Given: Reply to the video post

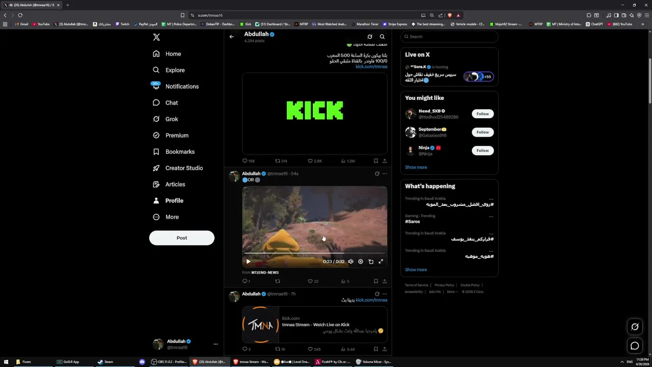Looking at the screenshot, I should (x=245, y=281).
